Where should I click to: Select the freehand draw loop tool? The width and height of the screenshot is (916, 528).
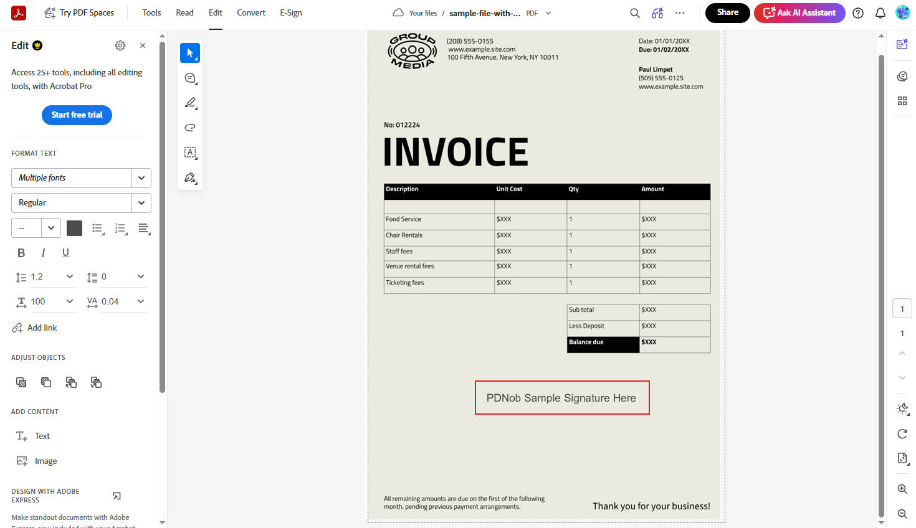click(x=190, y=128)
